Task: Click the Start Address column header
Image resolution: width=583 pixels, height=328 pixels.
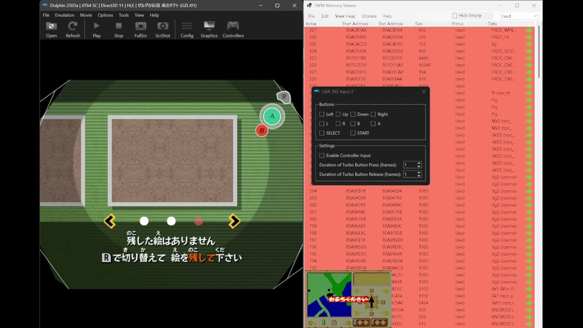Action: [355, 24]
